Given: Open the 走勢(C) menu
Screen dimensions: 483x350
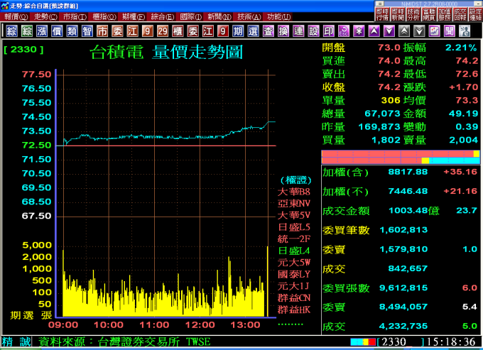Looking at the screenshot, I should pyautogui.click(x=45, y=16).
